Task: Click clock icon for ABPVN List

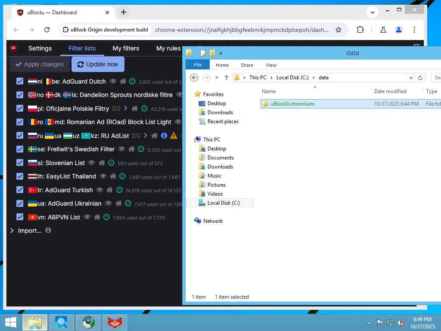Action: [x=107, y=217]
